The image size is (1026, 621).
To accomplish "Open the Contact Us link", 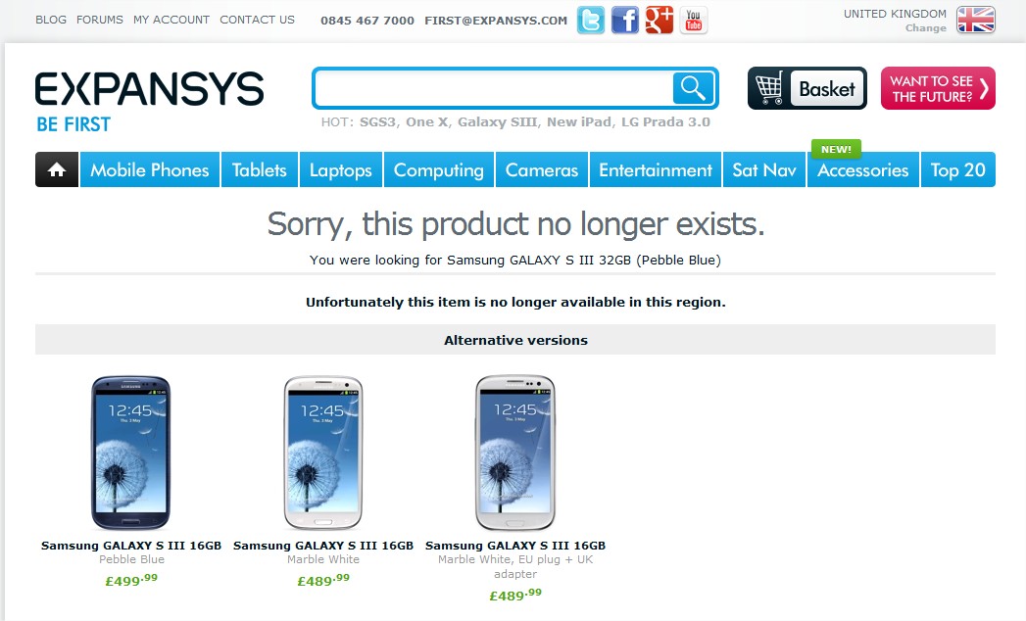I will coord(257,20).
